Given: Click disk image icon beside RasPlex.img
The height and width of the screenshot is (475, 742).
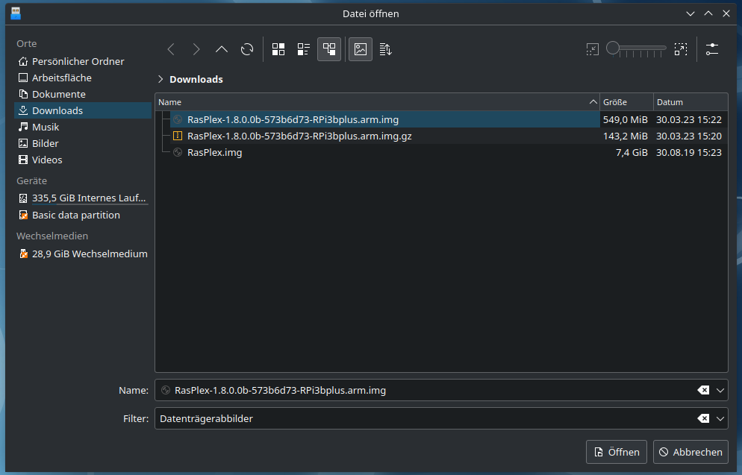Looking at the screenshot, I should 178,152.
